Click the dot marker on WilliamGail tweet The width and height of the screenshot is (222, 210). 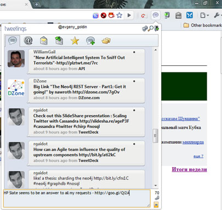134,52
